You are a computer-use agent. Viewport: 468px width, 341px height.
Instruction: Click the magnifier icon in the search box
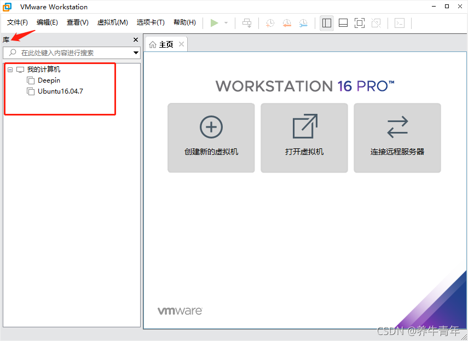tap(13, 53)
